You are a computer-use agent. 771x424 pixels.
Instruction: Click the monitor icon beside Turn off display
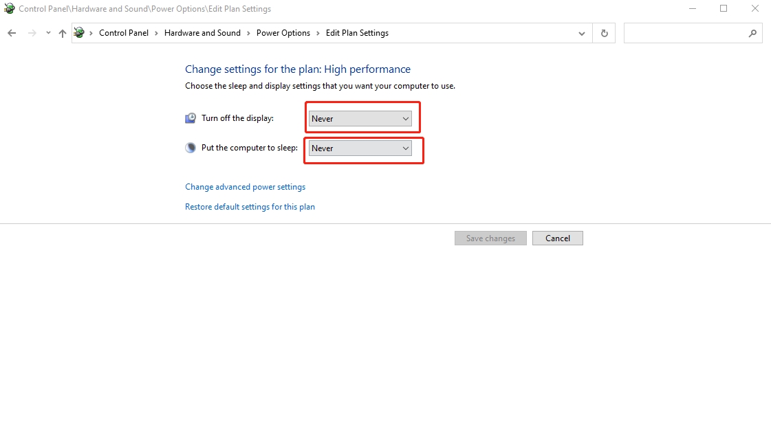191,118
